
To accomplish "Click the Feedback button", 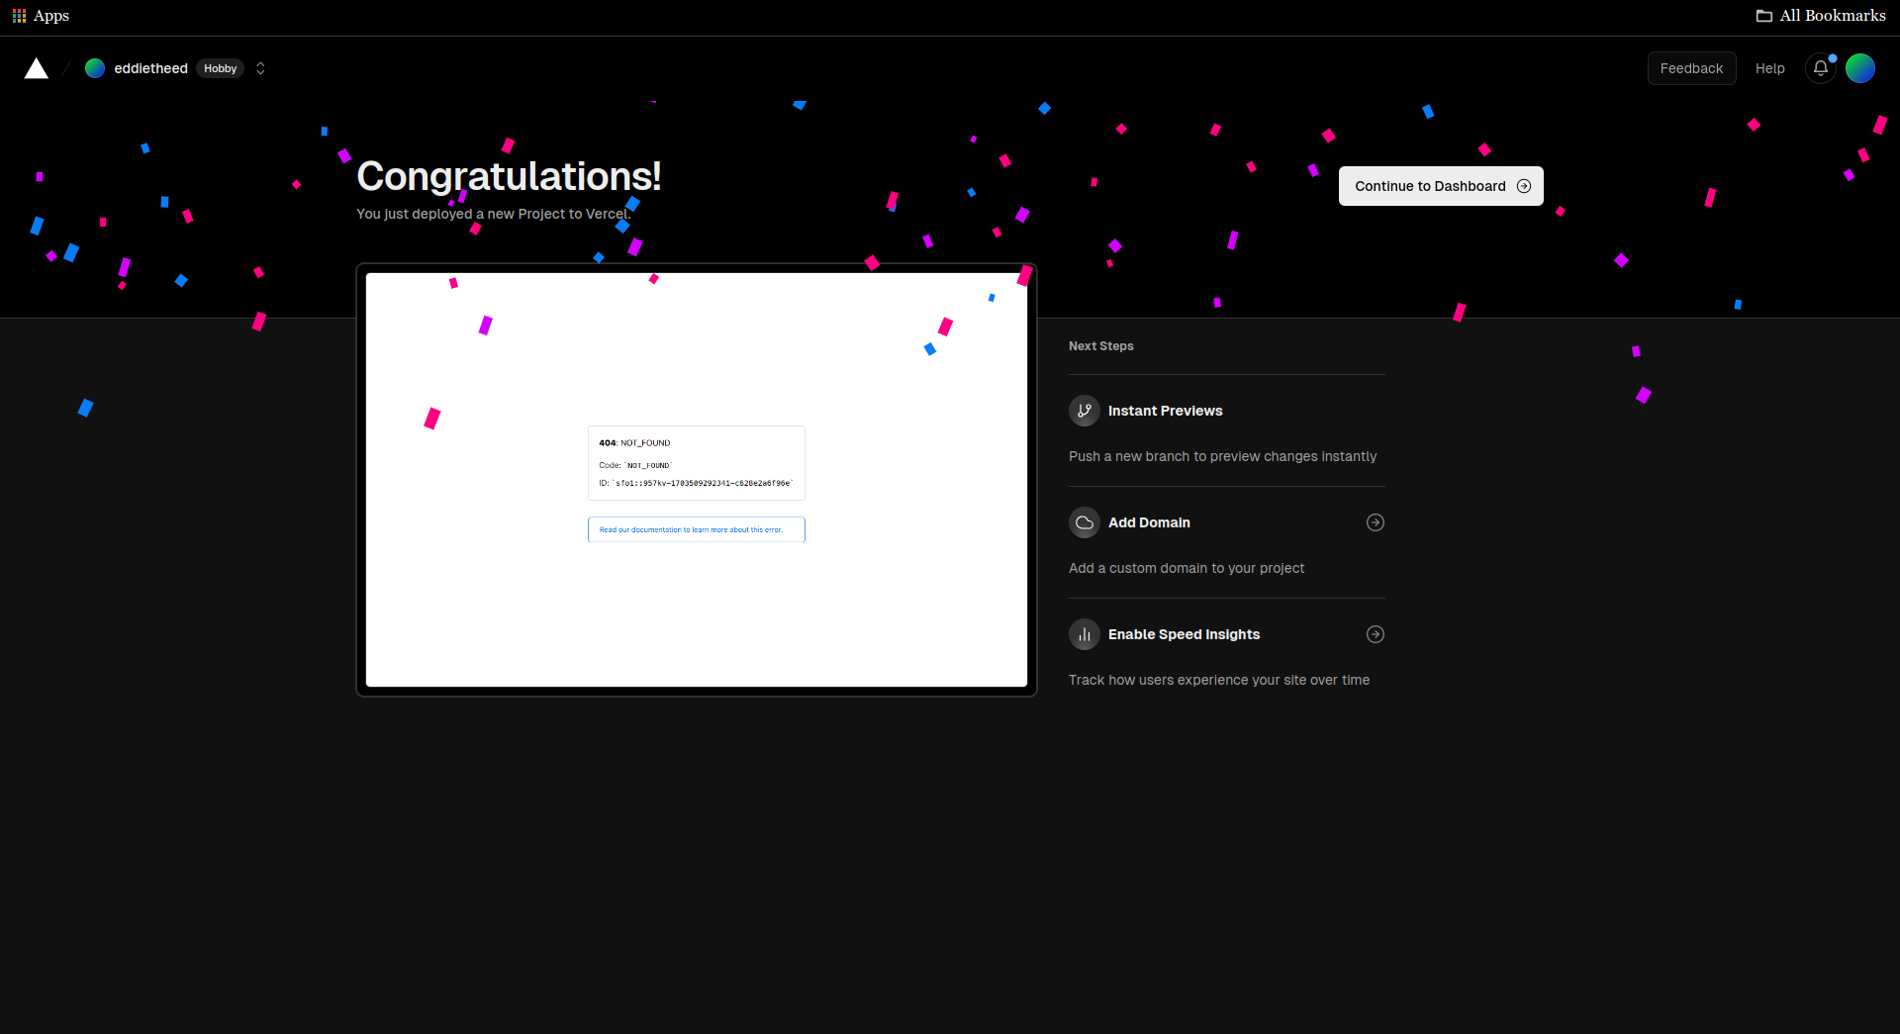I will click(x=1691, y=68).
